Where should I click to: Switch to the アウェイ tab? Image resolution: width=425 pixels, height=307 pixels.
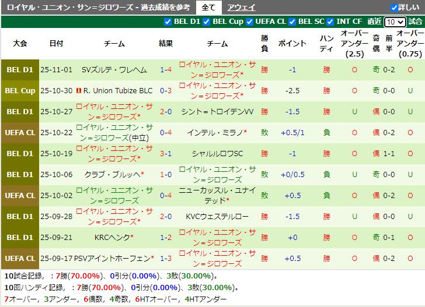pos(241,8)
